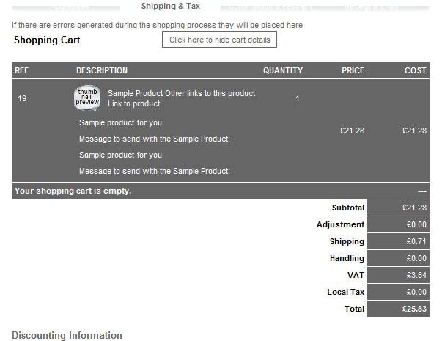Click the COST column header
The image size is (442, 341).
[415, 70]
